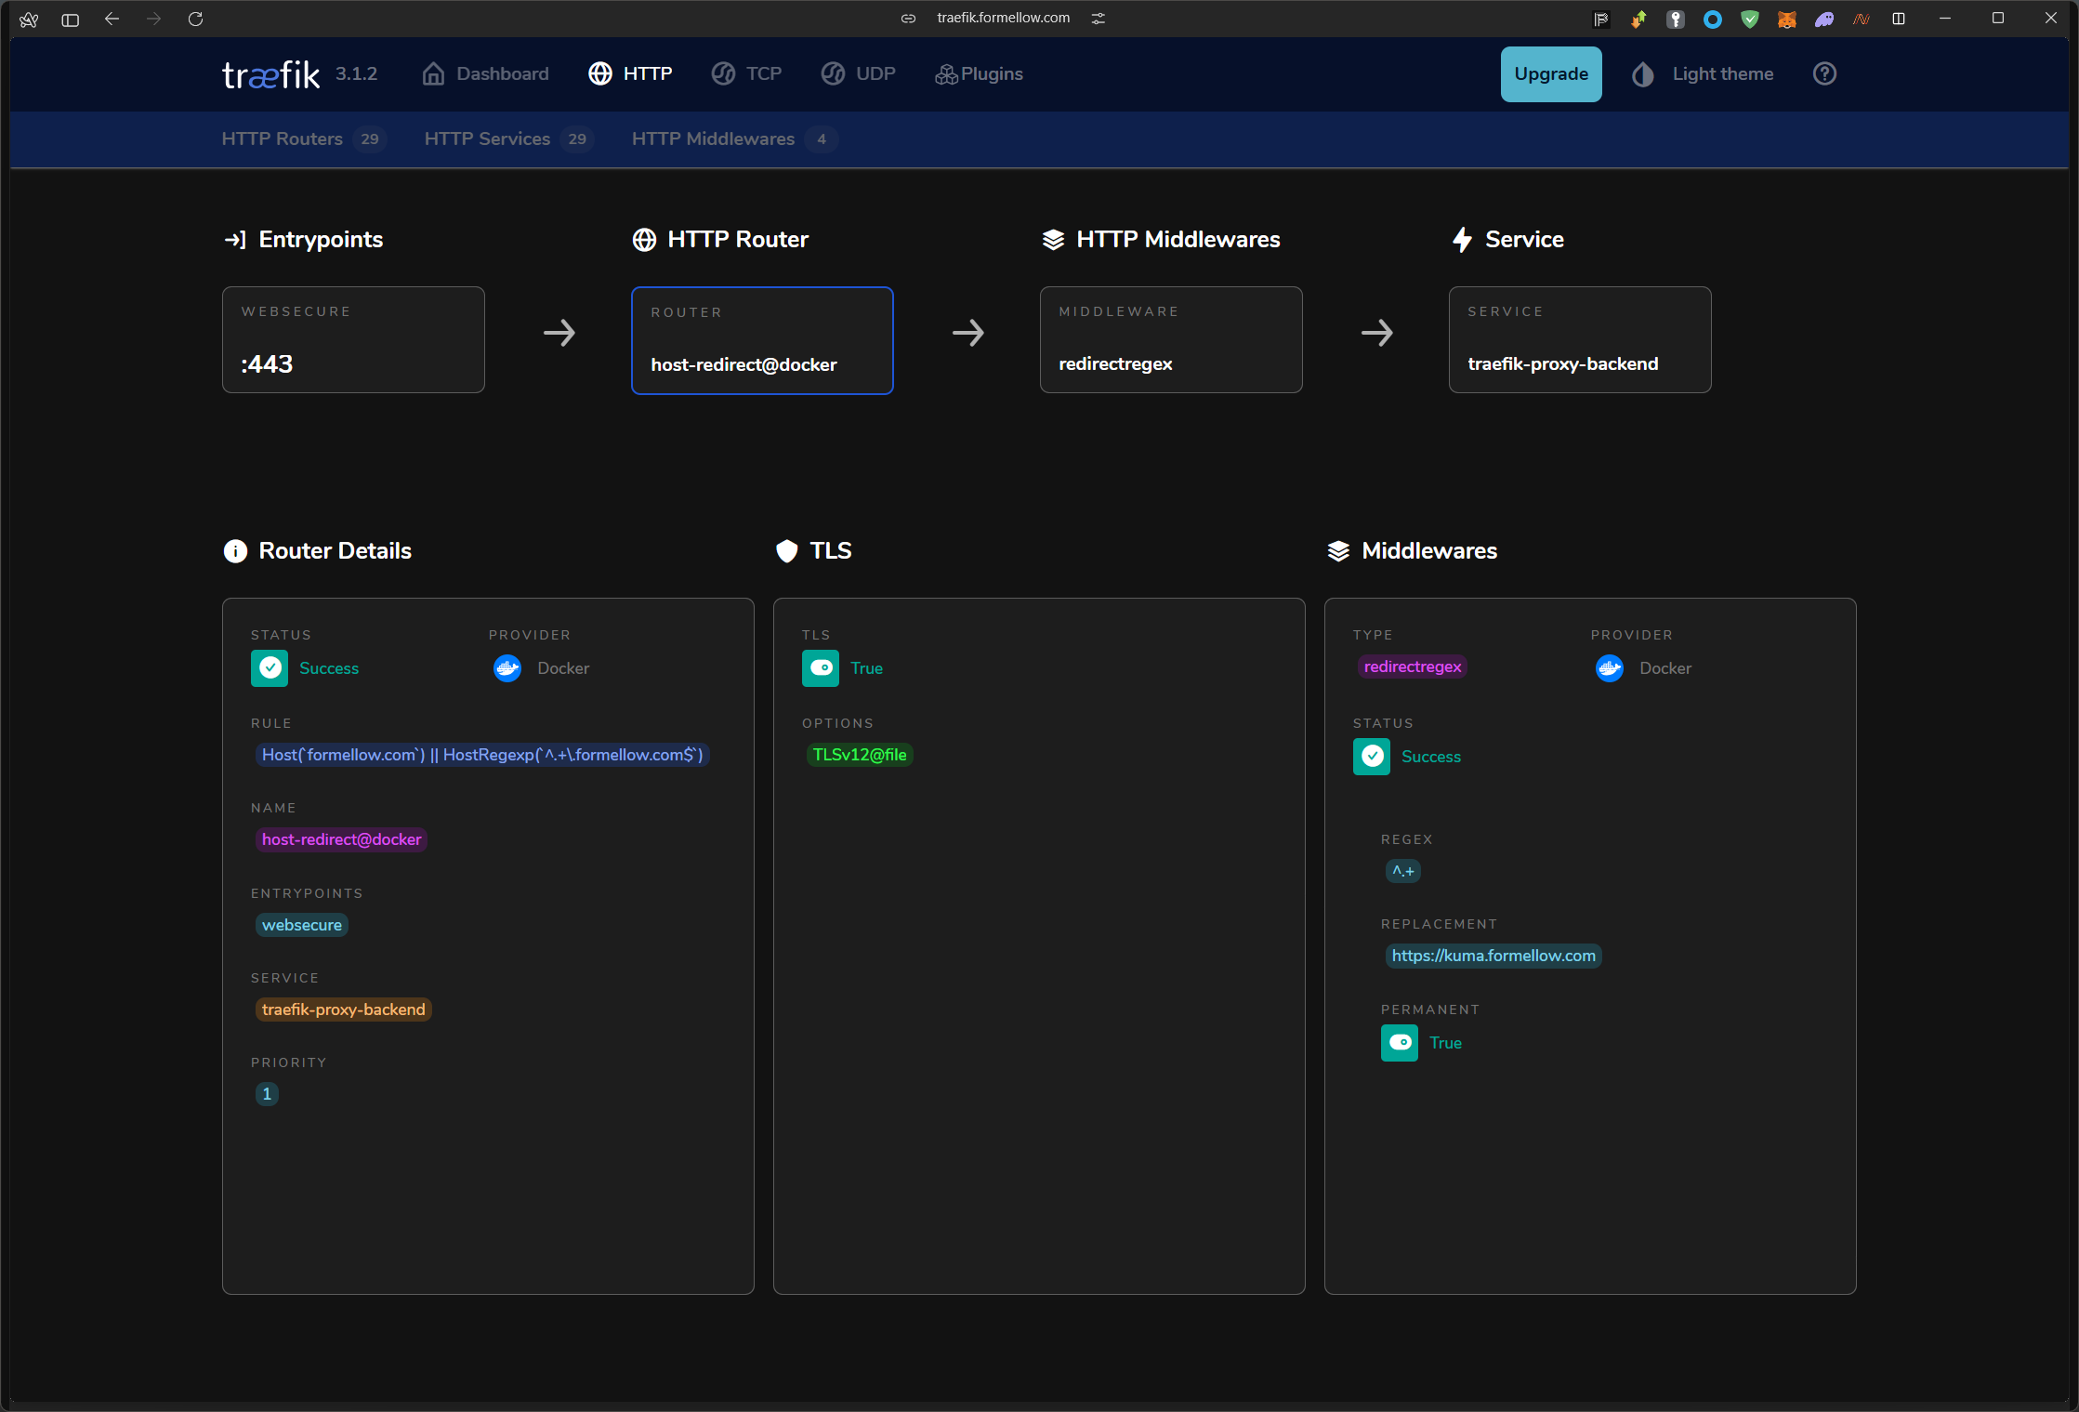Open the UDP section icon
Viewport: 2079px width, 1412px height.
pyautogui.click(x=833, y=74)
